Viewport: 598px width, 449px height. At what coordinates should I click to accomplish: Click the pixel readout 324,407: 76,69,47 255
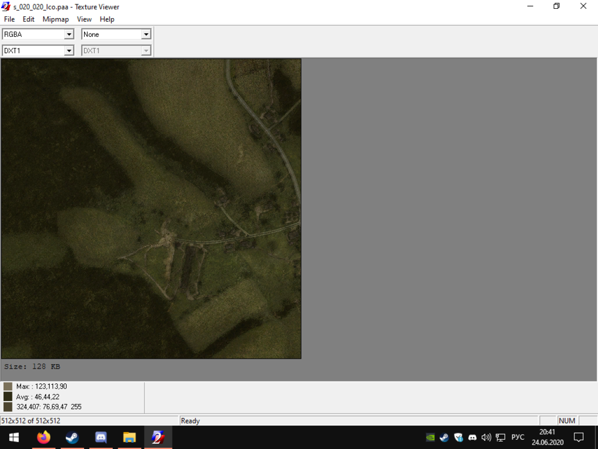point(49,407)
